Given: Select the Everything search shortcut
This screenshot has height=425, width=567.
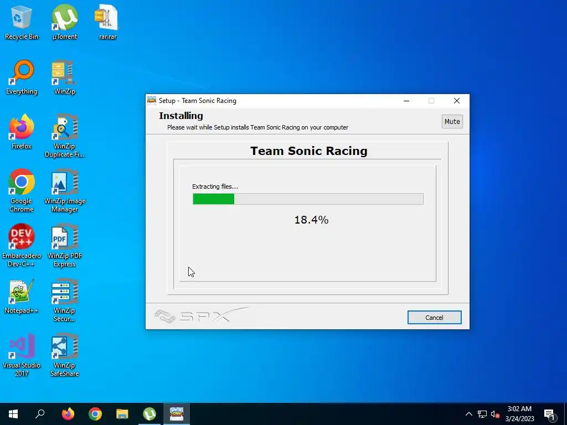Looking at the screenshot, I should click(x=22, y=77).
